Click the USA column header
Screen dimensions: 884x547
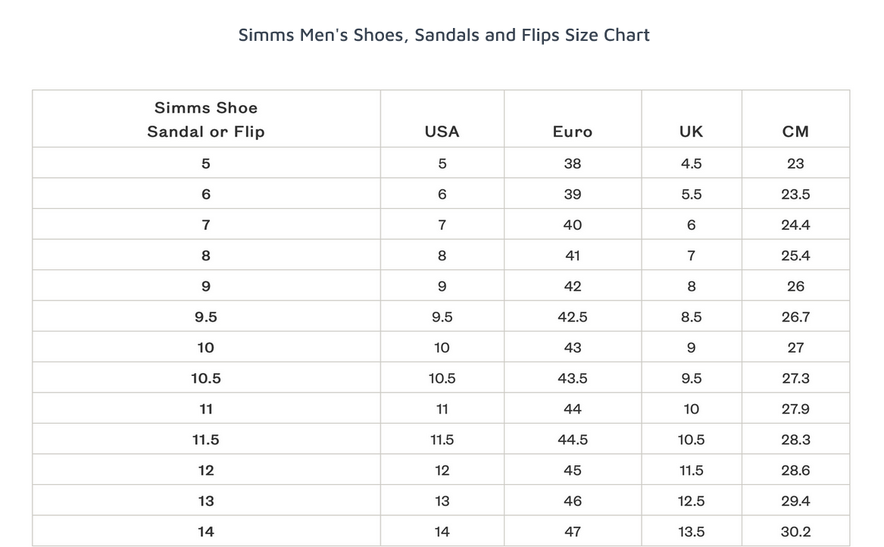(x=442, y=132)
